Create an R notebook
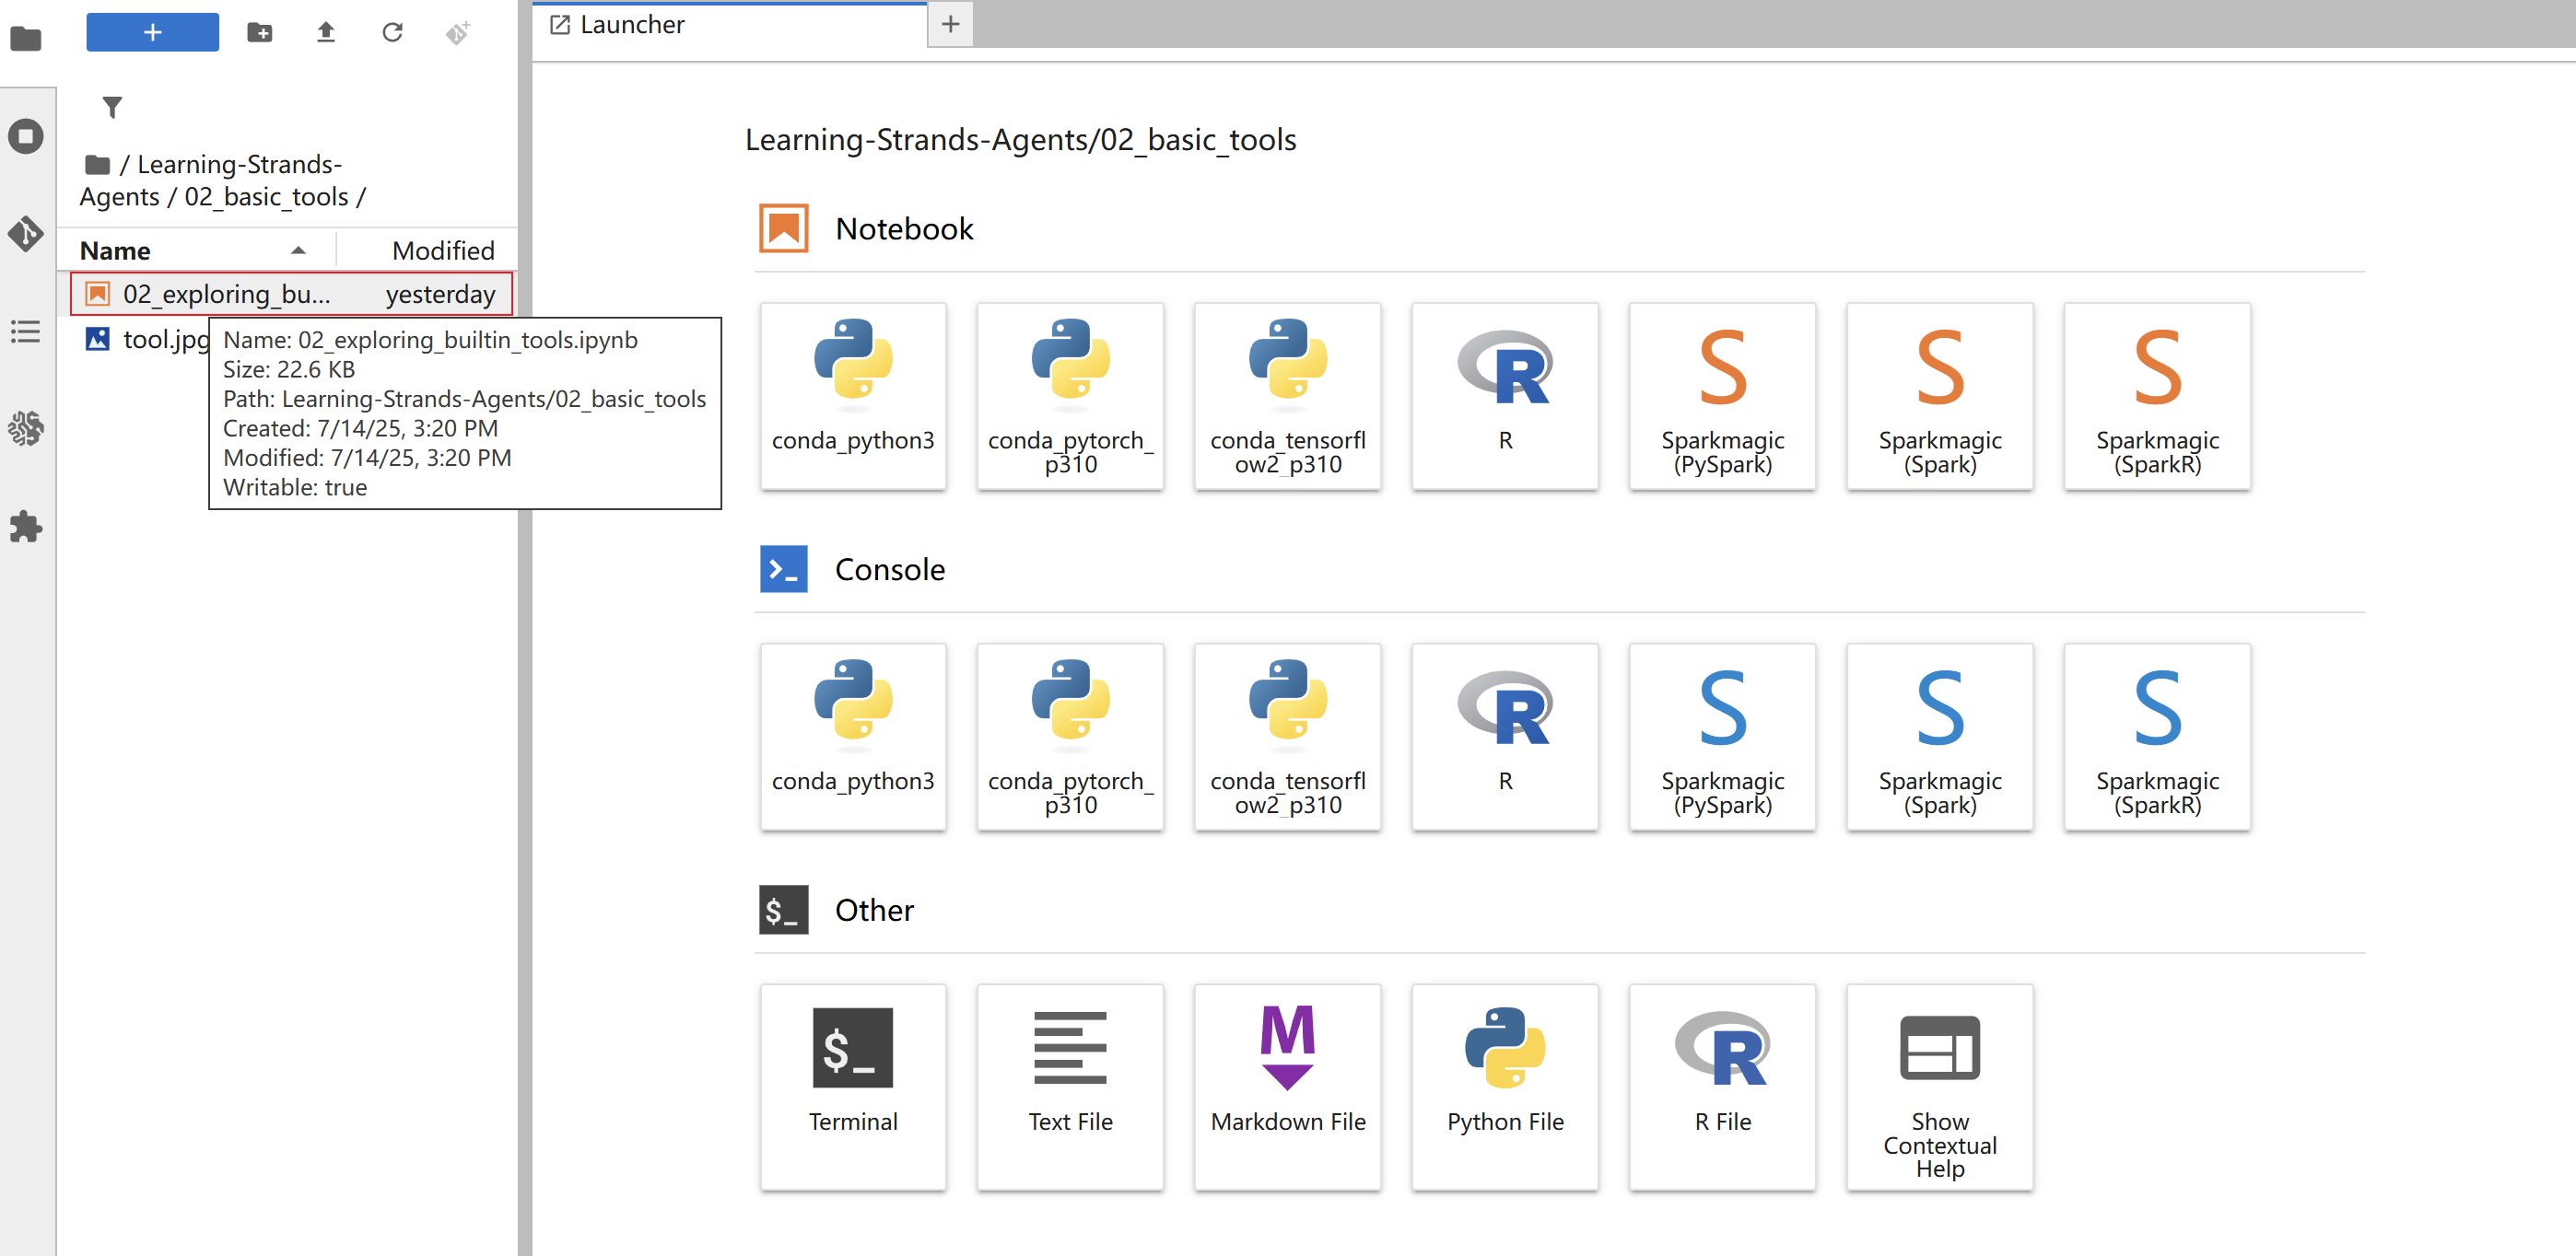The image size is (2576, 1256). pyautogui.click(x=1505, y=396)
